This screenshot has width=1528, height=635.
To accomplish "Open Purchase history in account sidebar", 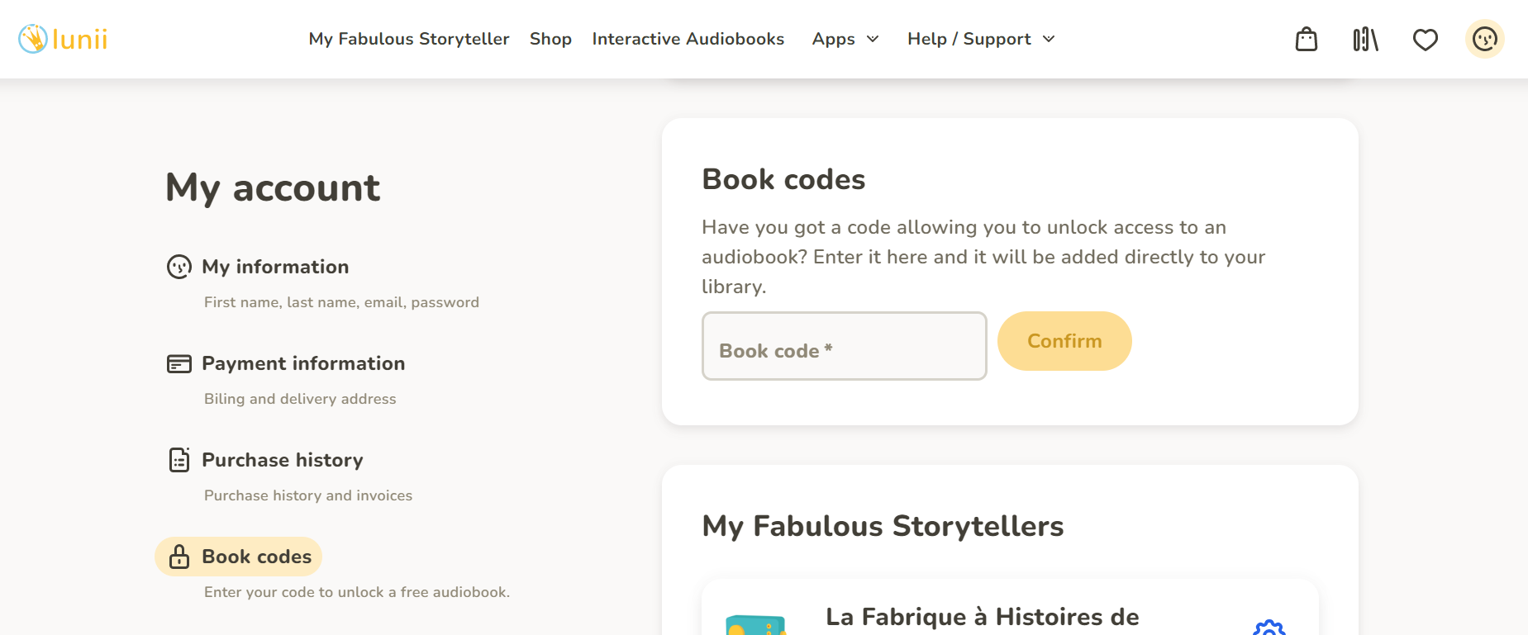I will tap(283, 460).
